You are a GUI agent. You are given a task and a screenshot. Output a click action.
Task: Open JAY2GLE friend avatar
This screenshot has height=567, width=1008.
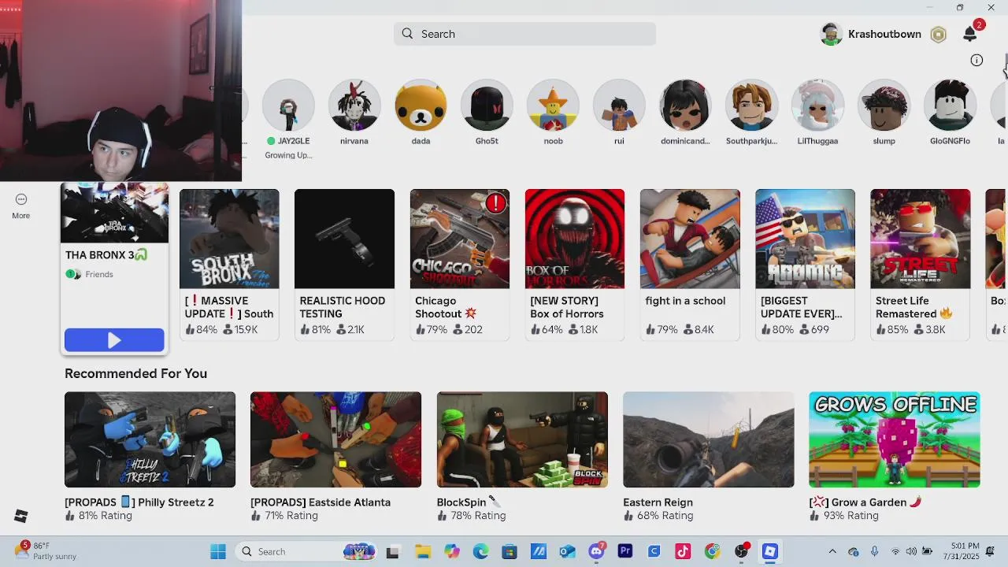tap(288, 105)
